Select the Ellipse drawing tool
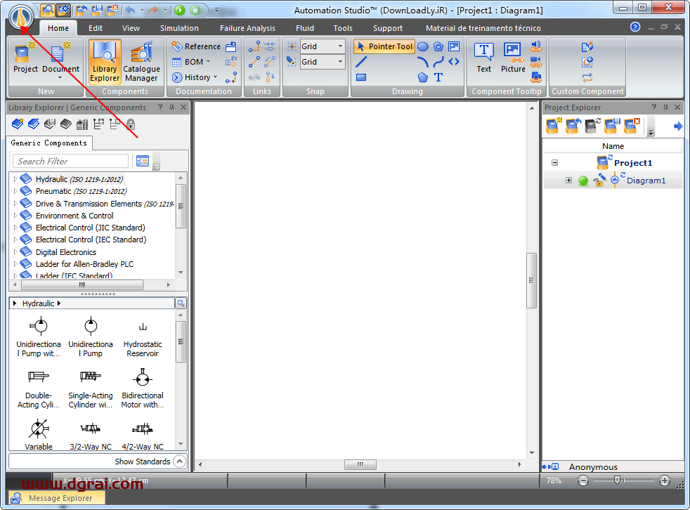This screenshot has width=690, height=510. (x=423, y=46)
